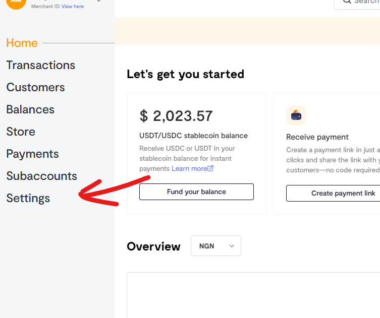Viewport: 380px width, 318px height.
Task: Open Settings from the sidebar
Action: (x=28, y=198)
